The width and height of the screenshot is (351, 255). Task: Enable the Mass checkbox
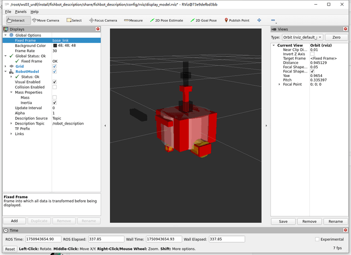(x=54, y=97)
